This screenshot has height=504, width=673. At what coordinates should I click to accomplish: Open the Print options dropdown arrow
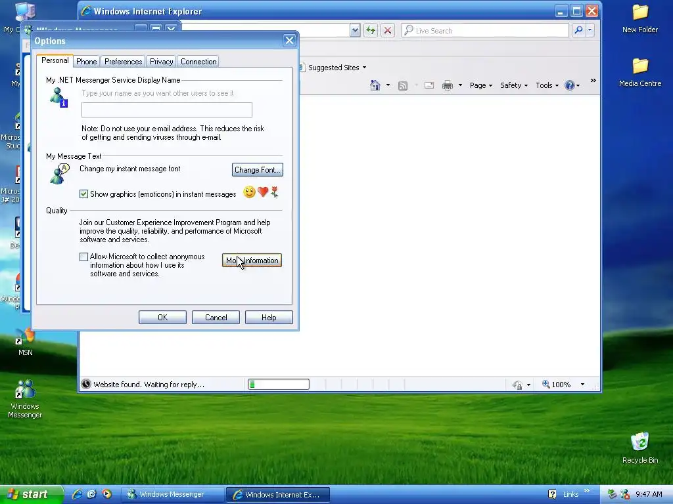[x=460, y=85]
